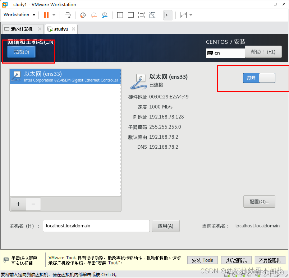
Task: Click the large Ethernet cable icon beside 以太网 (ens33)
Action: pos(139,82)
